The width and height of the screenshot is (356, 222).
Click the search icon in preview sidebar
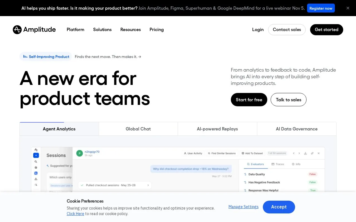click(36, 162)
